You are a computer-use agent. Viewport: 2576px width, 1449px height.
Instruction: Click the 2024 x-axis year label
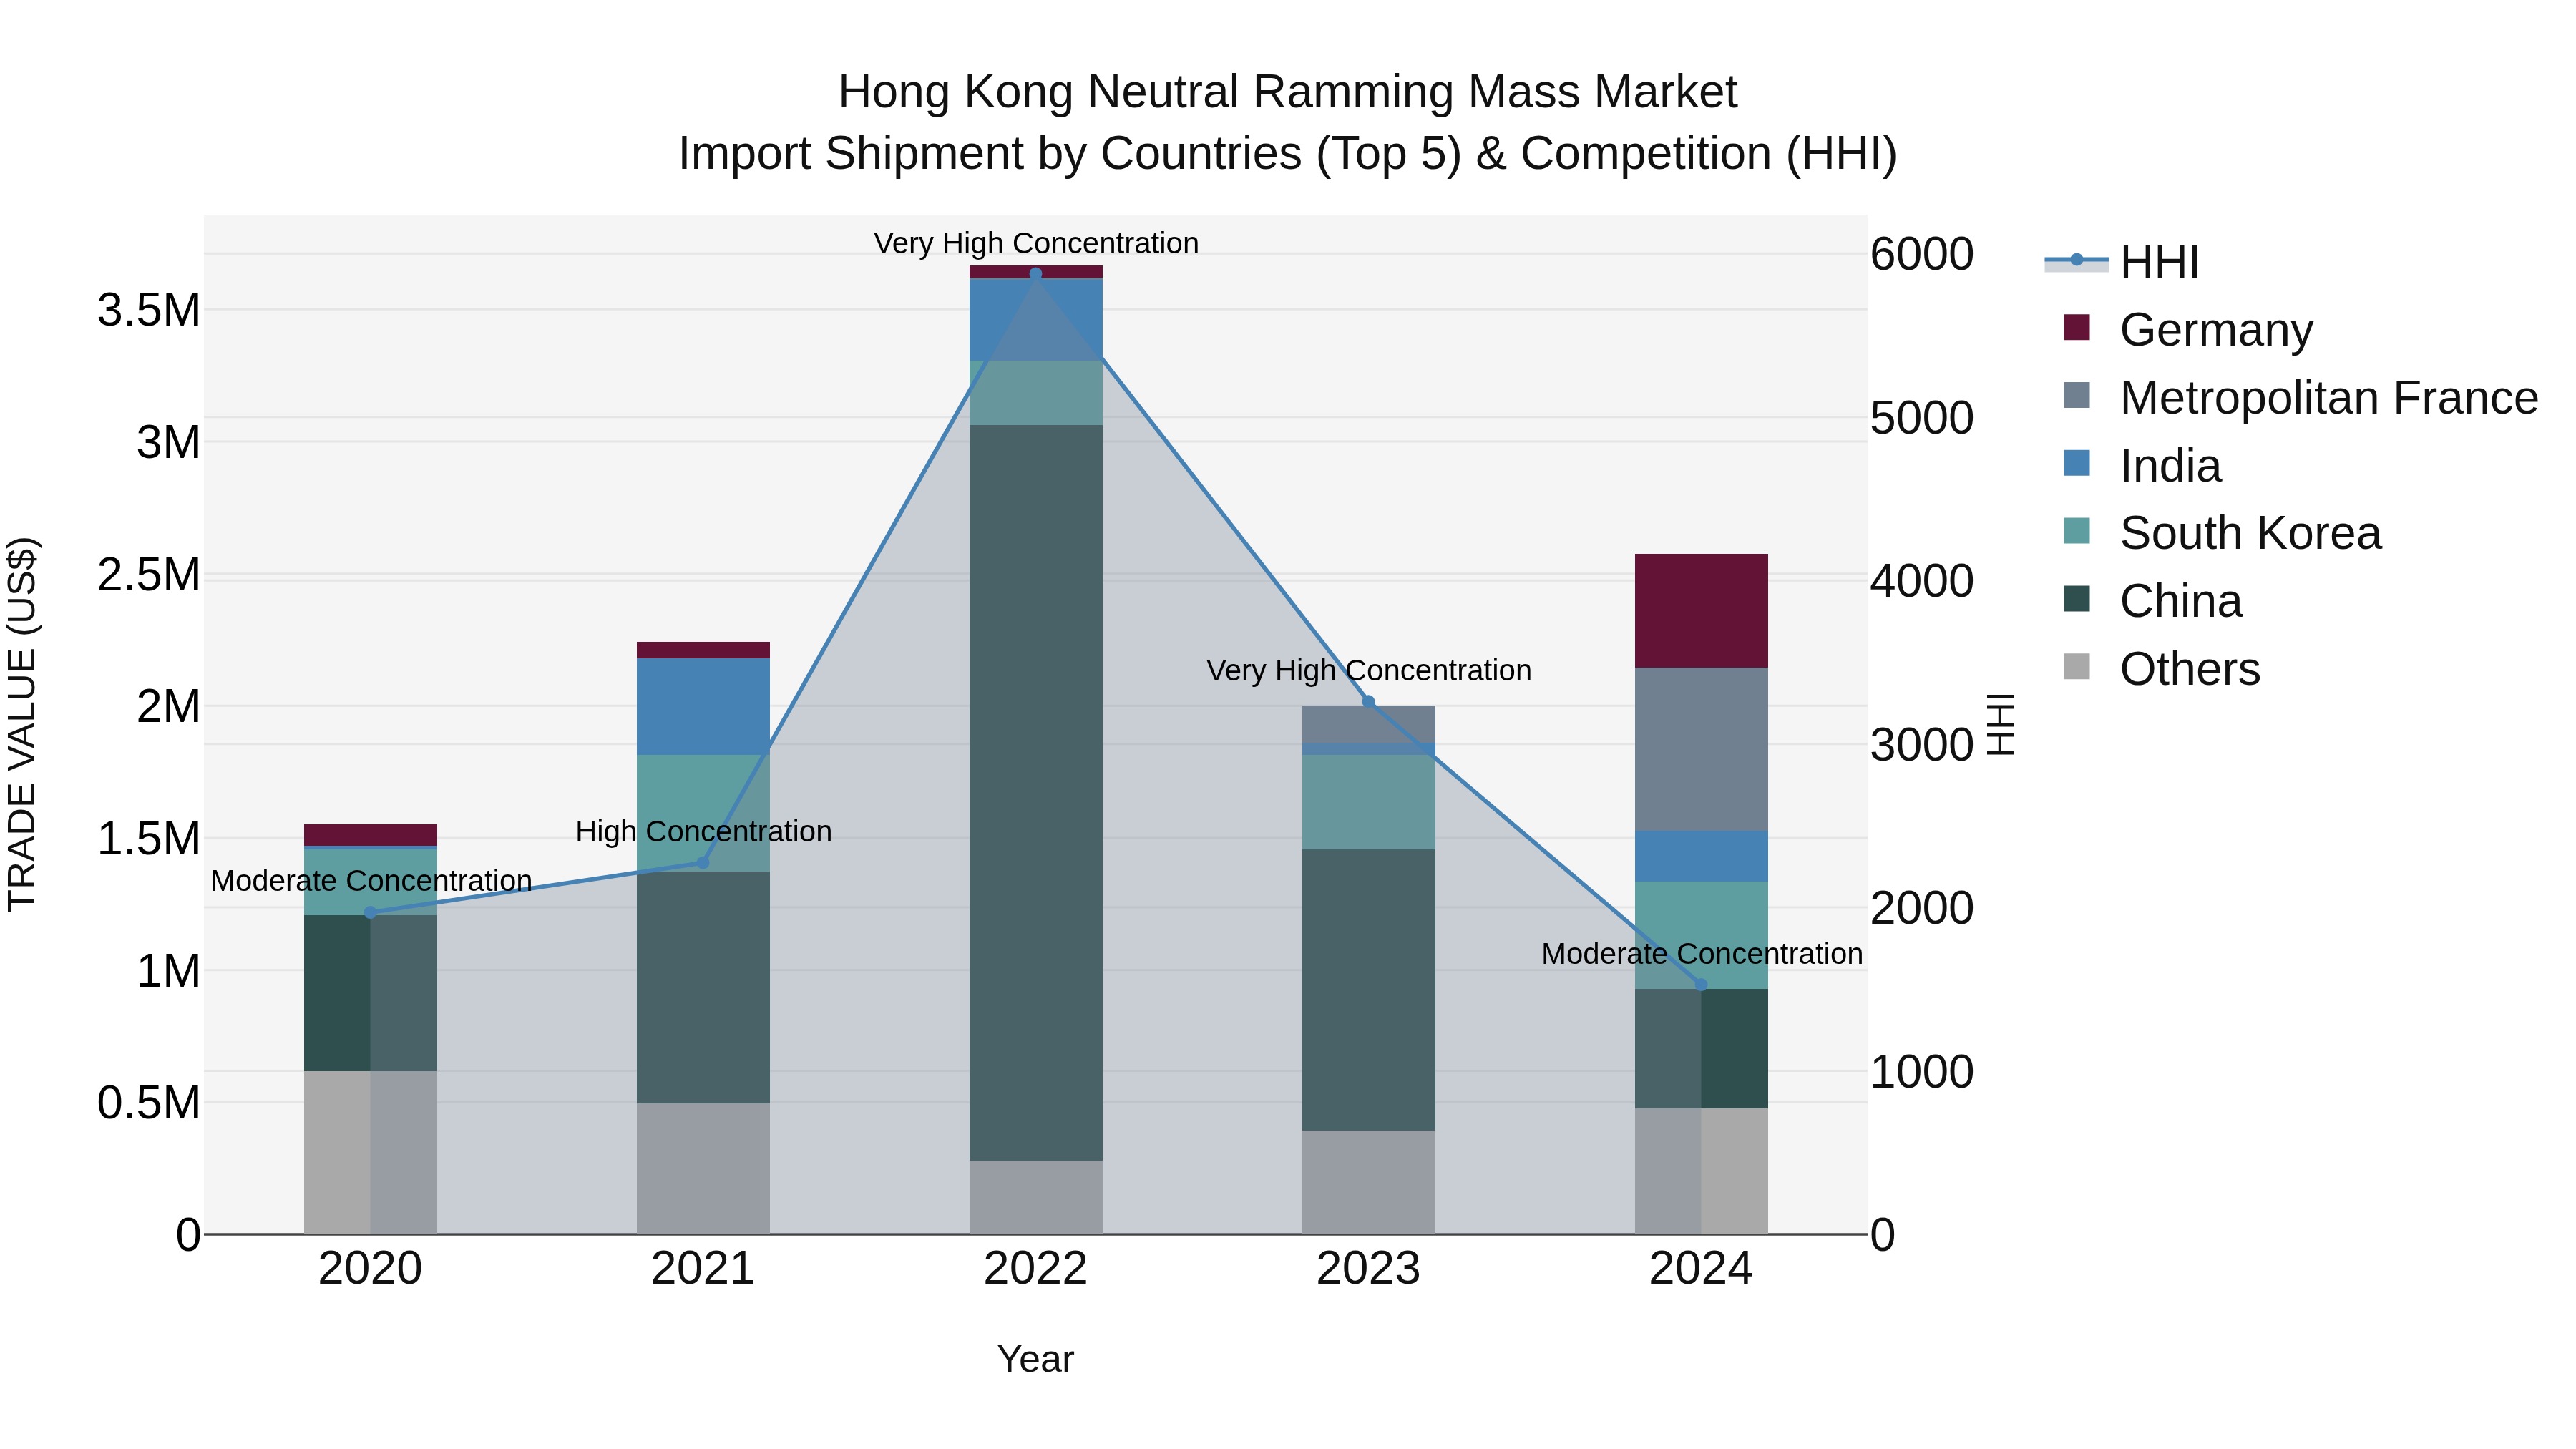click(1701, 1269)
